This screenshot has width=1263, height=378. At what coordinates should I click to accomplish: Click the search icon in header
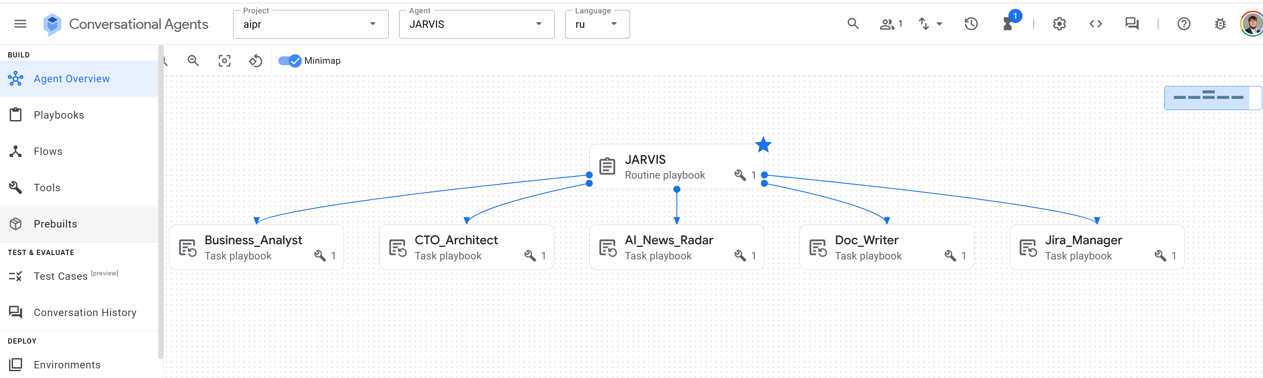tap(853, 24)
